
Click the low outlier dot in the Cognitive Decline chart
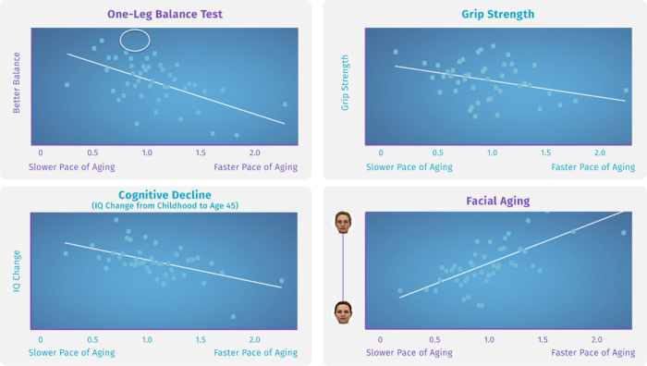coord(233,317)
